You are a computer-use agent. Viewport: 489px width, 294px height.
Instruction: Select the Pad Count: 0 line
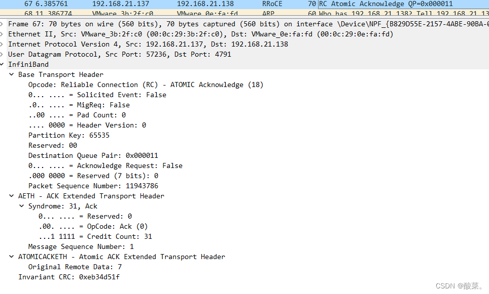(77, 115)
